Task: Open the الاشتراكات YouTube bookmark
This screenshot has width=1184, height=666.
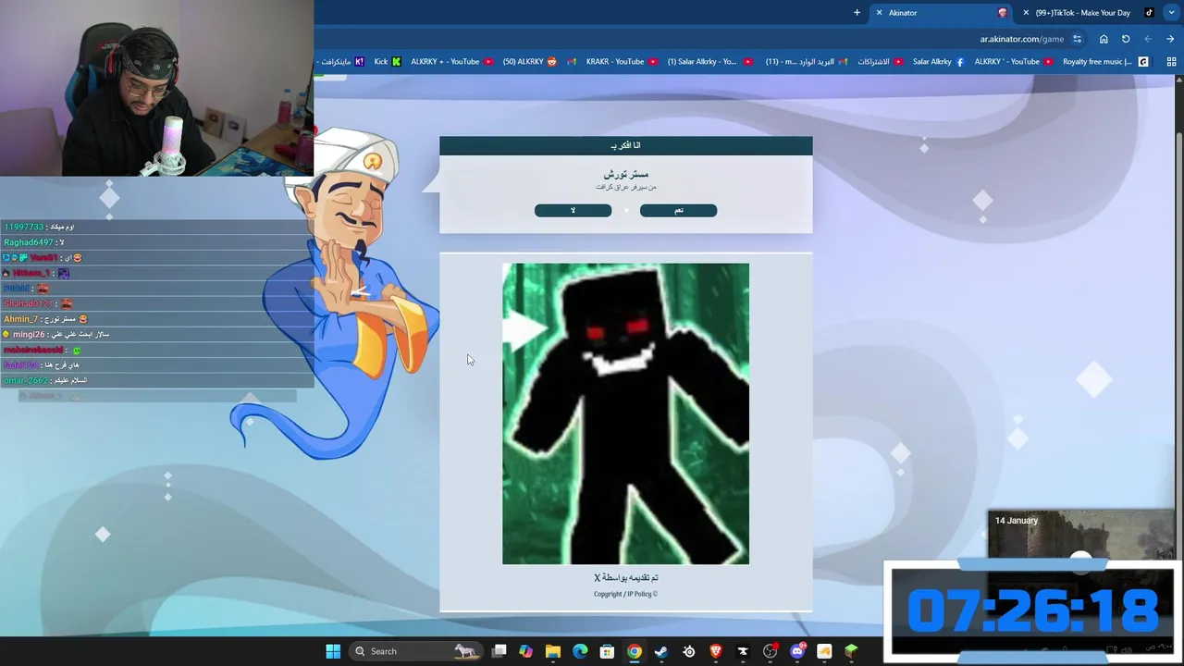Action: click(880, 62)
